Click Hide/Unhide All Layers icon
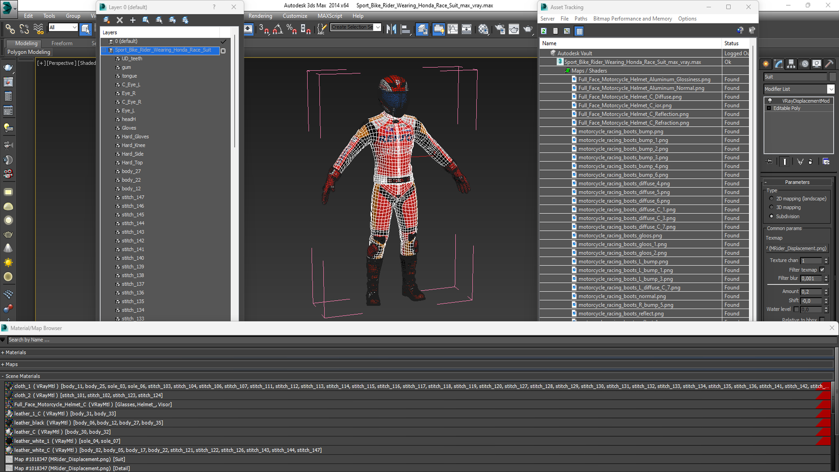 coord(172,20)
